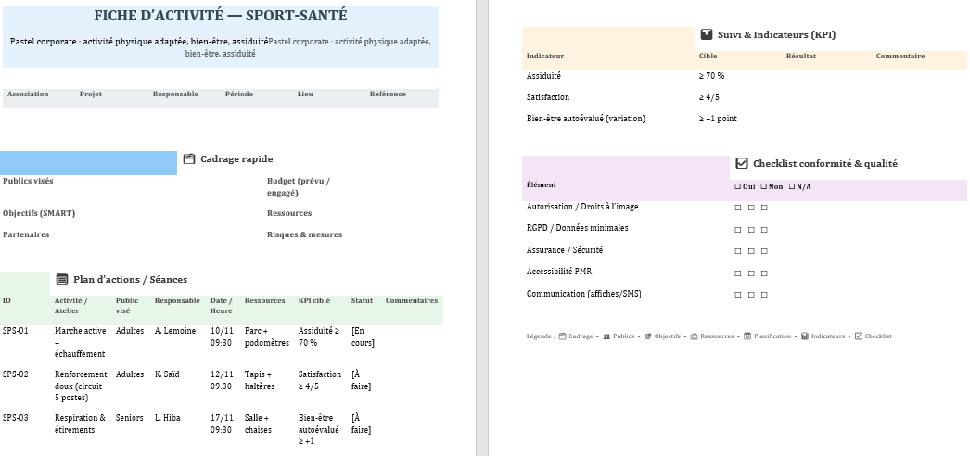Click the Ressources briefcase icon in the legend
970x456 pixels.
(695, 336)
